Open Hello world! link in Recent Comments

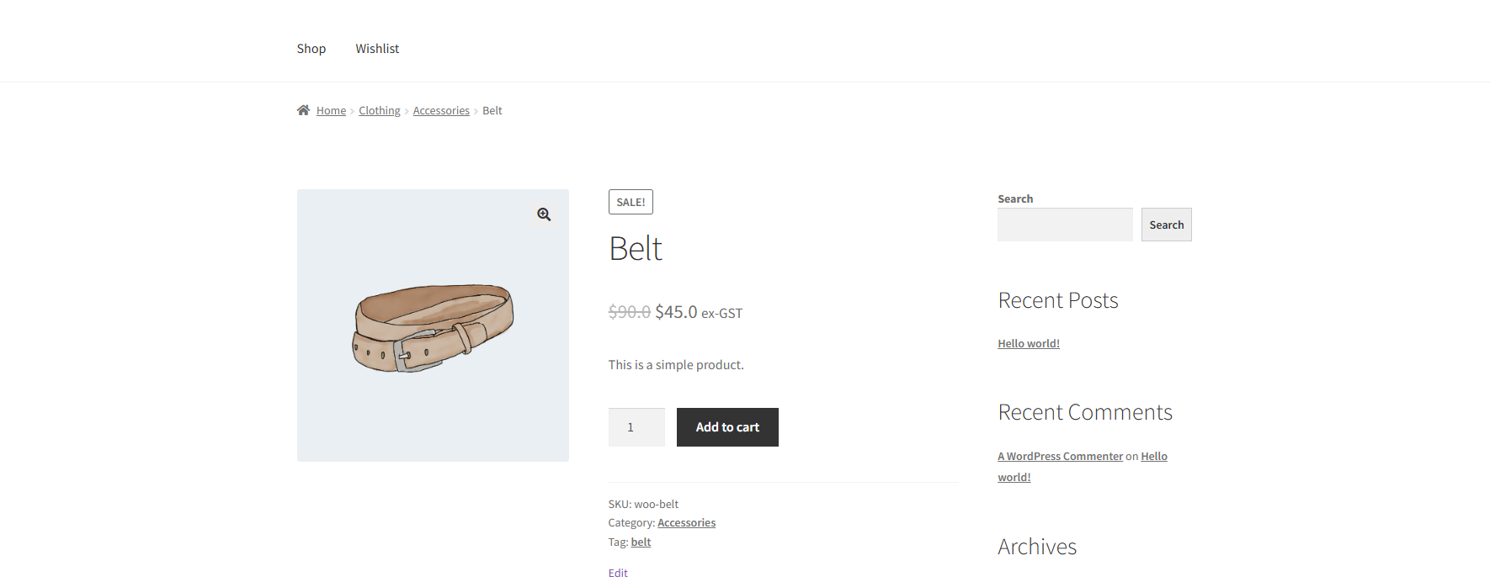[x=1153, y=456]
